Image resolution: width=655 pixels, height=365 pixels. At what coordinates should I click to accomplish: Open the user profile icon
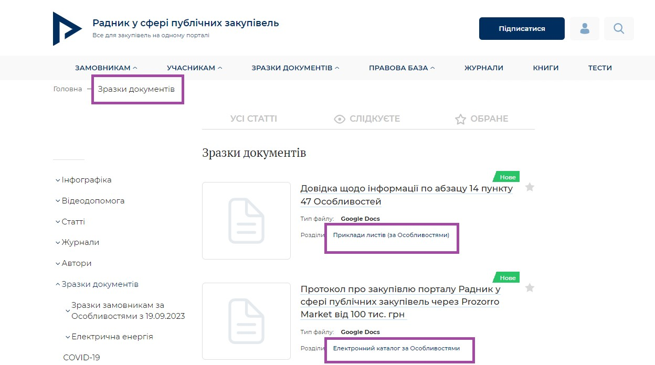(584, 29)
